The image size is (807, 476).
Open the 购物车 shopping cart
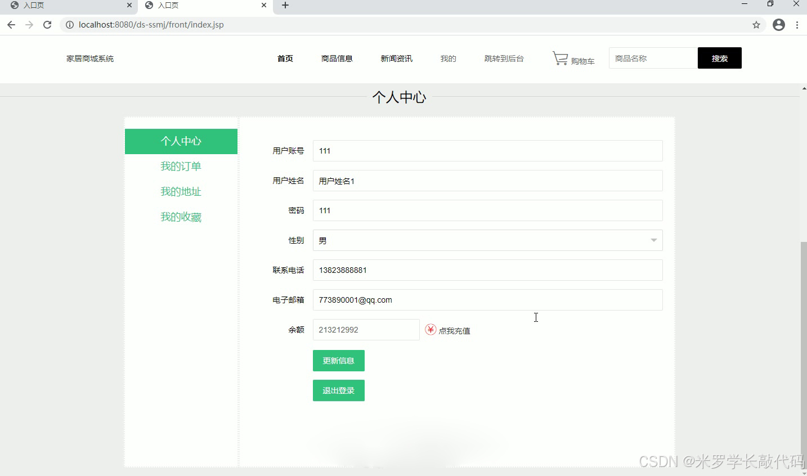(x=572, y=58)
